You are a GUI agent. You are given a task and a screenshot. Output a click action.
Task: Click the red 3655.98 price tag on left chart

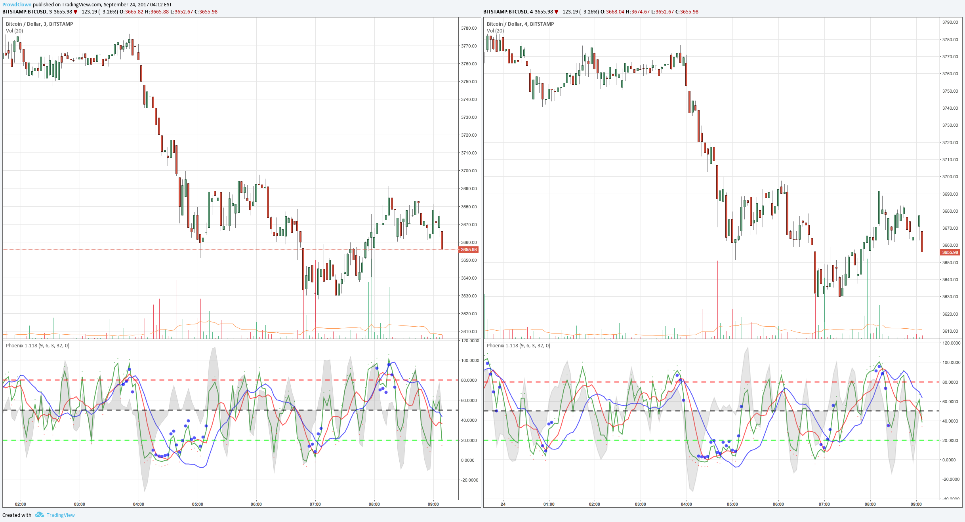click(469, 250)
